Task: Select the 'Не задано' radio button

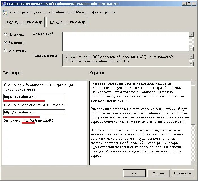Action: pos(5,35)
